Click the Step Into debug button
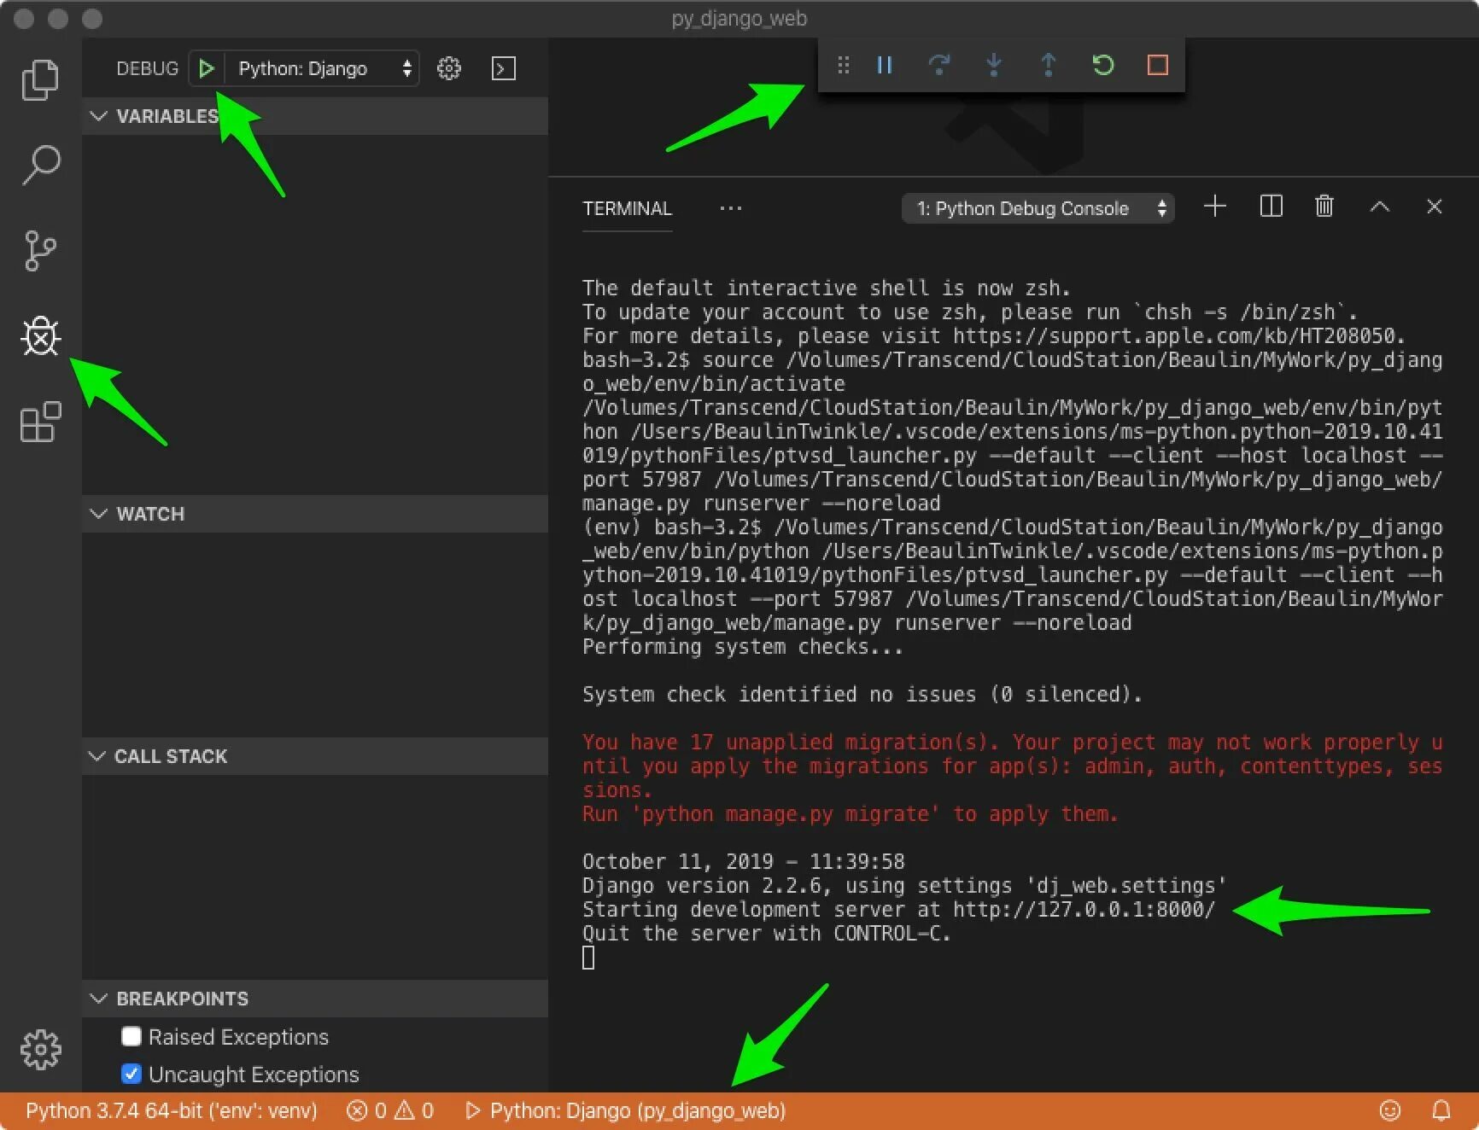 click(993, 65)
